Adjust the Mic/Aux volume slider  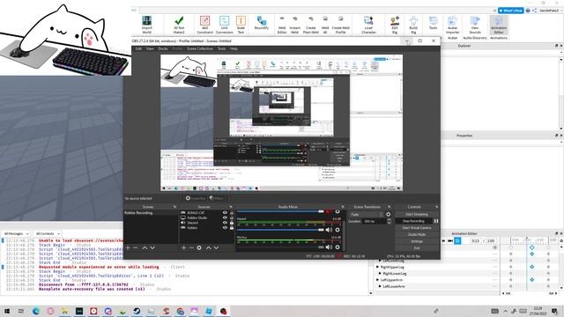[x=280, y=247]
